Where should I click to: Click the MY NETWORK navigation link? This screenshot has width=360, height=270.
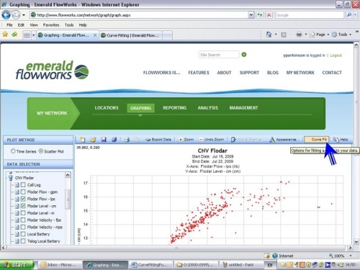point(300,73)
